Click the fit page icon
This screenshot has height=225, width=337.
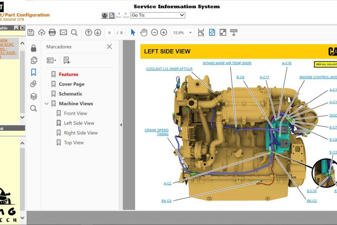(x=212, y=32)
